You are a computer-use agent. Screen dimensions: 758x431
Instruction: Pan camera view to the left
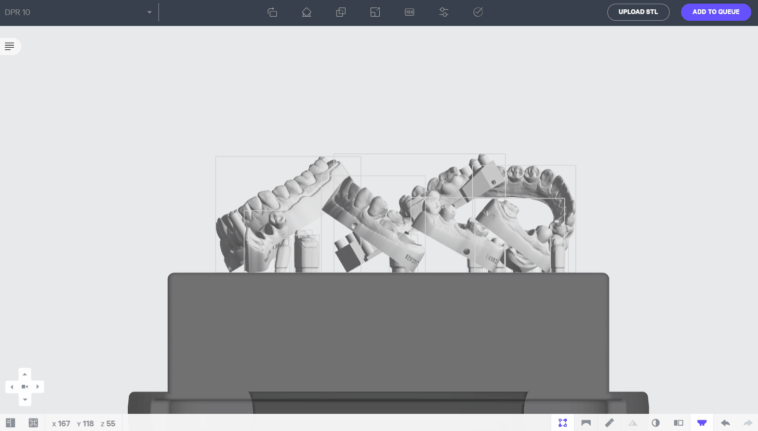point(12,387)
